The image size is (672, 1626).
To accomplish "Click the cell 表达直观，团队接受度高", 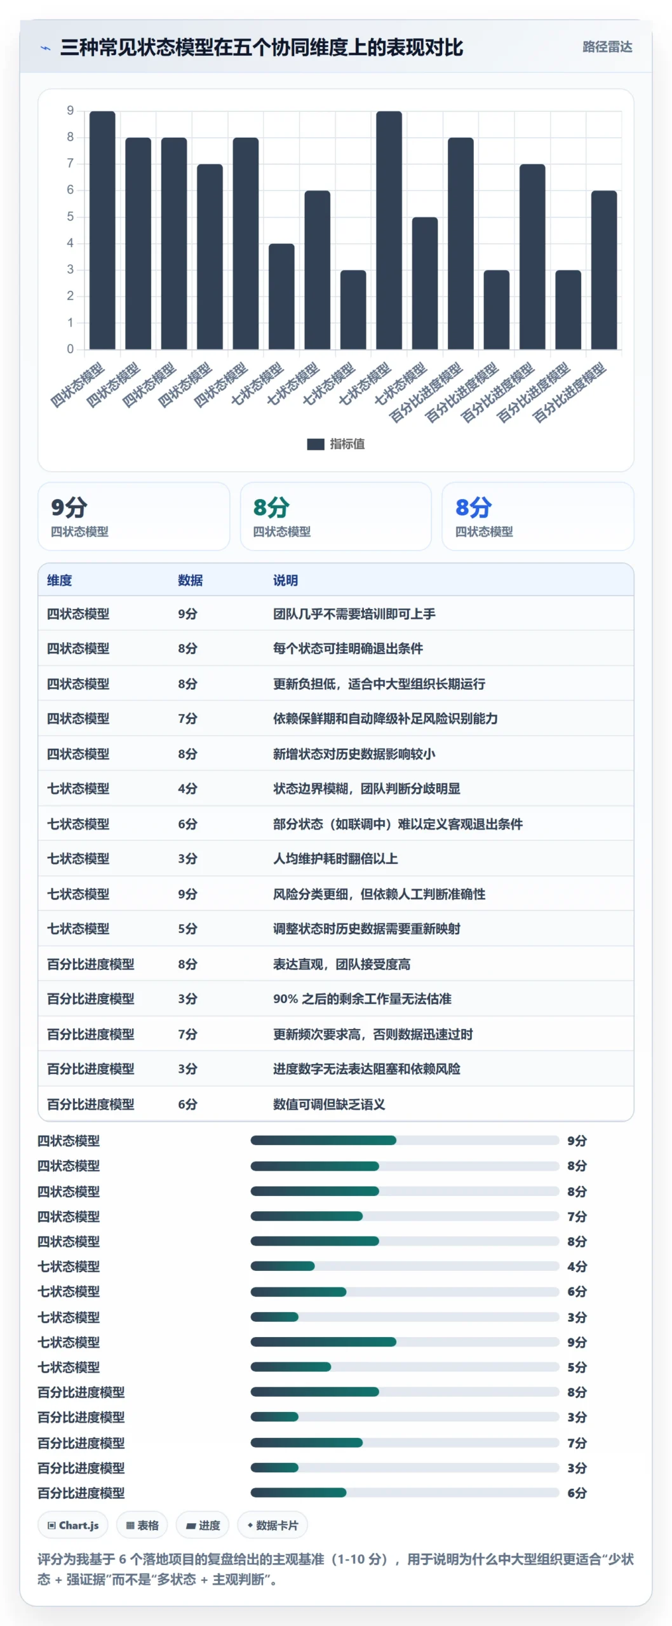I will pos(342,964).
